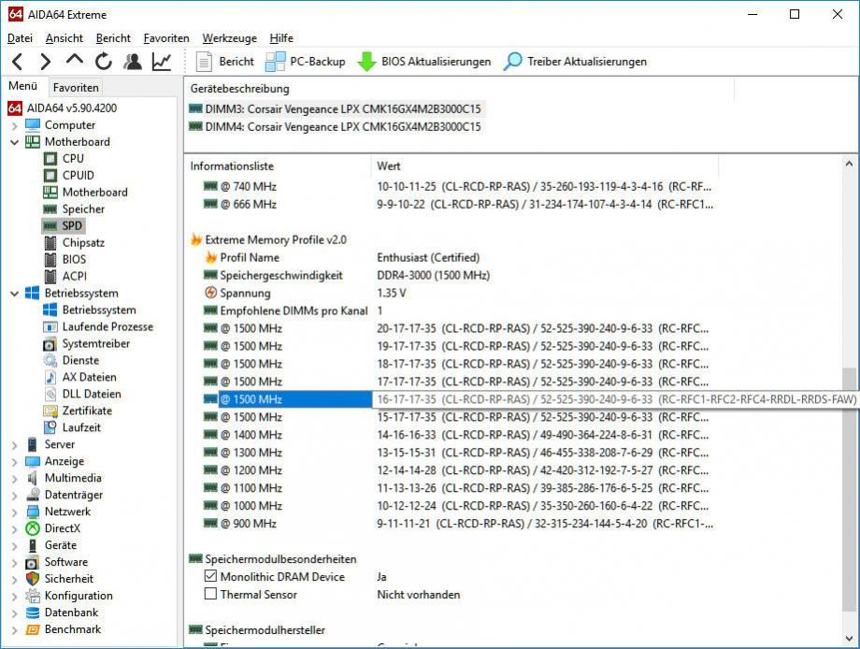Click the scrollbar down arrow in info list
Screen dimensions: 860x649
coord(849,639)
